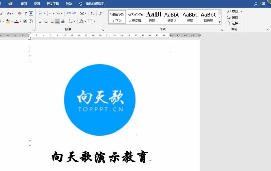271x171 pixels.
Task: Apply text highlight color marker icon
Action: pyautogui.click(x=8, y=21)
